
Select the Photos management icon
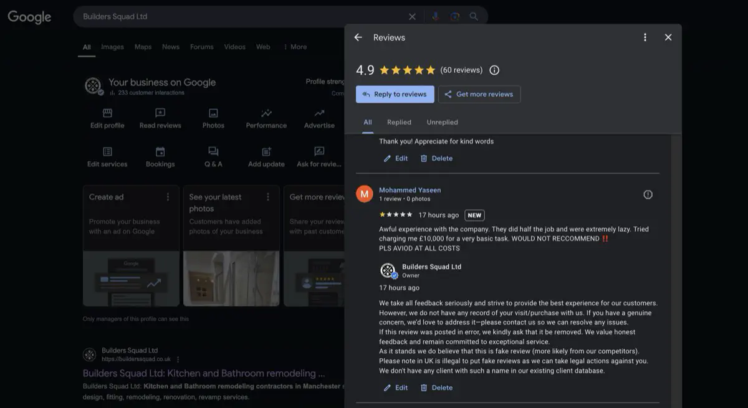tap(213, 118)
